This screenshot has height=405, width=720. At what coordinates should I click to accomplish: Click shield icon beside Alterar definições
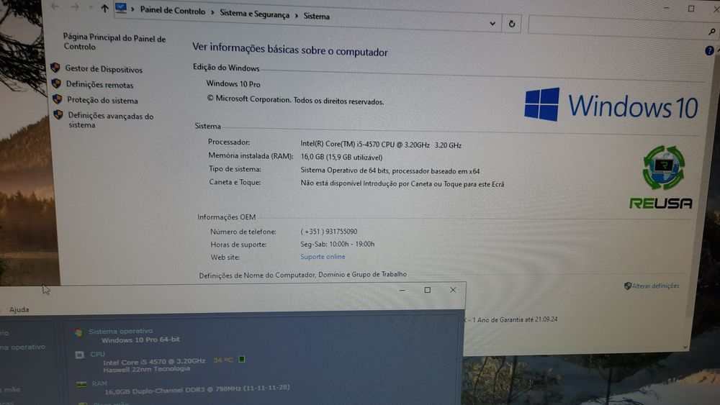(x=628, y=286)
